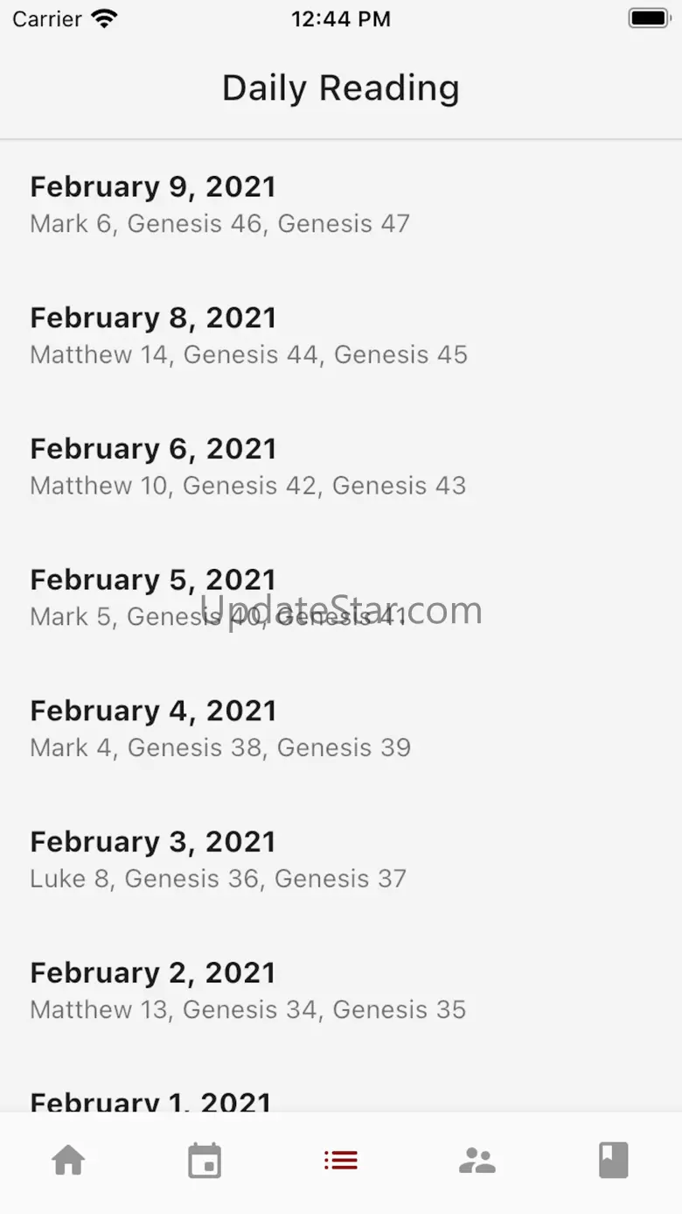This screenshot has height=1214, width=682.
Task: Tap the Carrier label in status bar
Action: pos(48,18)
